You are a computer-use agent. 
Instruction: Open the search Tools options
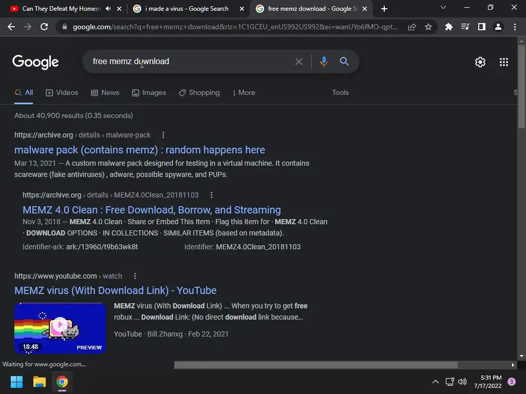(x=340, y=92)
